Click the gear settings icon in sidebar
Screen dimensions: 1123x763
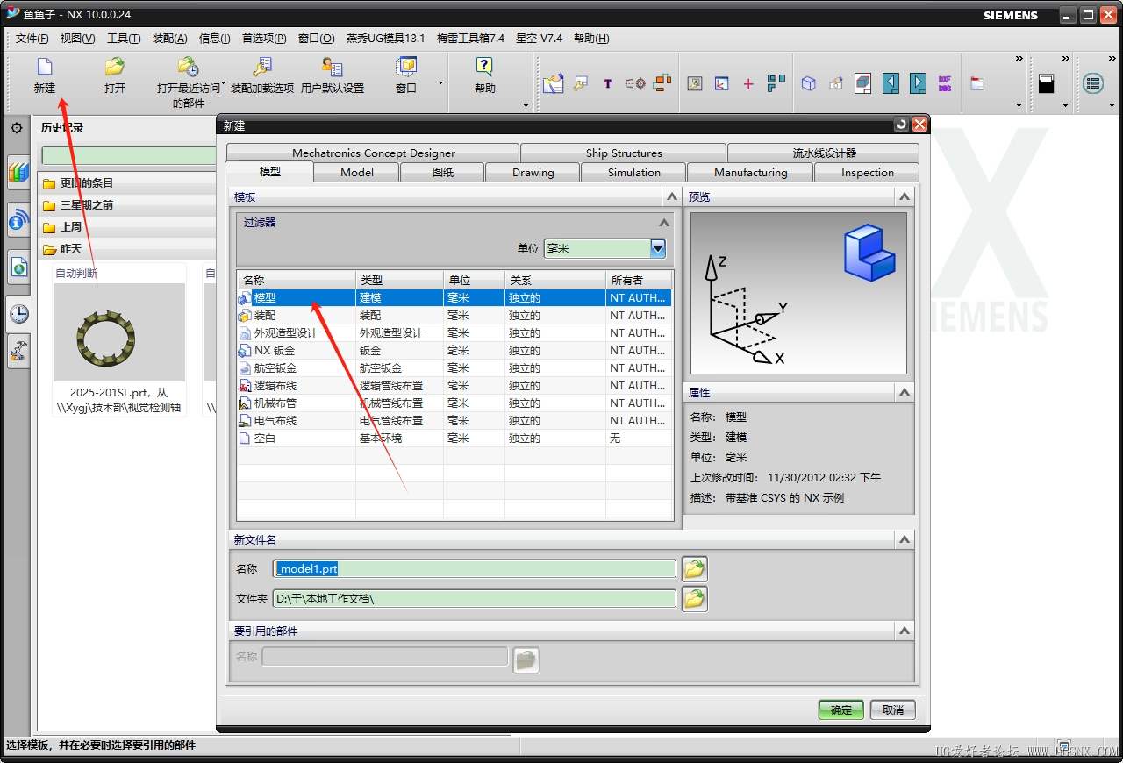point(17,128)
